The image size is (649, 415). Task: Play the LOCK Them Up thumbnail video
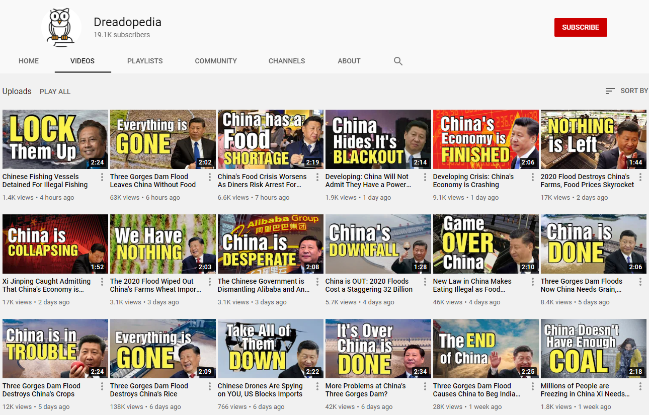[x=55, y=139]
